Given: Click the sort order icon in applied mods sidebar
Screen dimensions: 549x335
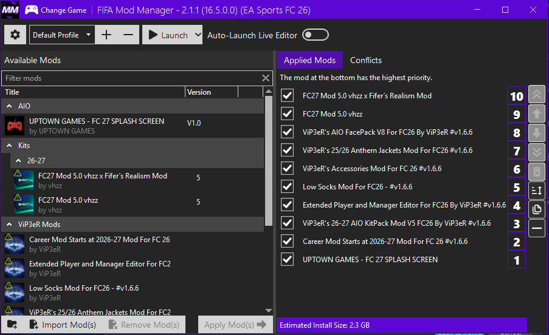Looking at the screenshot, I should 537,191.
